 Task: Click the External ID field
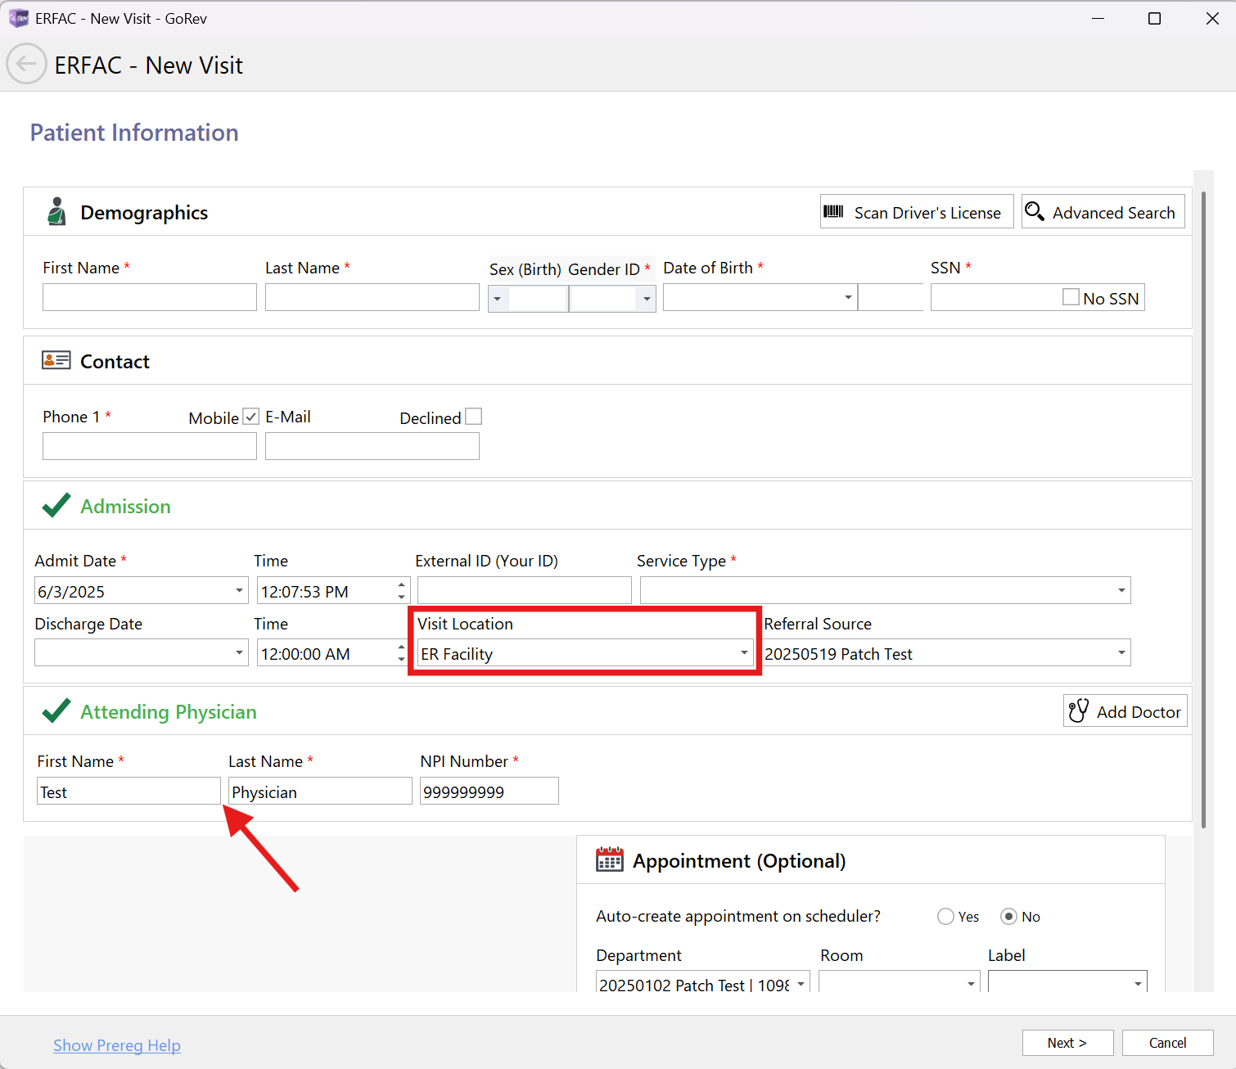pyautogui.click(x=525, y=590)
